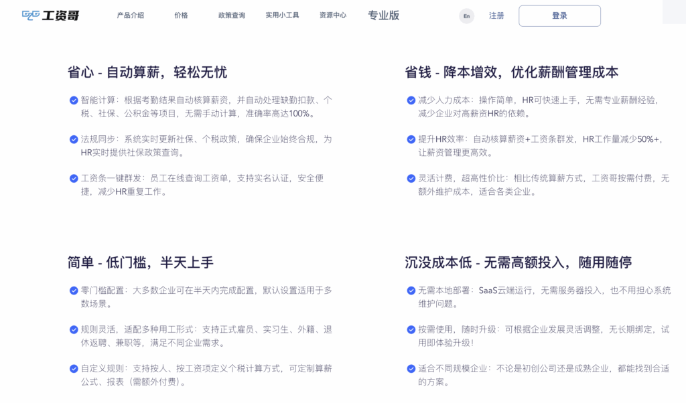
Task: Click the check icon beside 按需使用
Action: pyautogui.click(x=411, y=329)
